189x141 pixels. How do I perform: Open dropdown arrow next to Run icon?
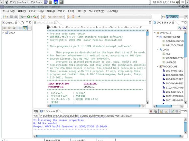tap(31, 17)
